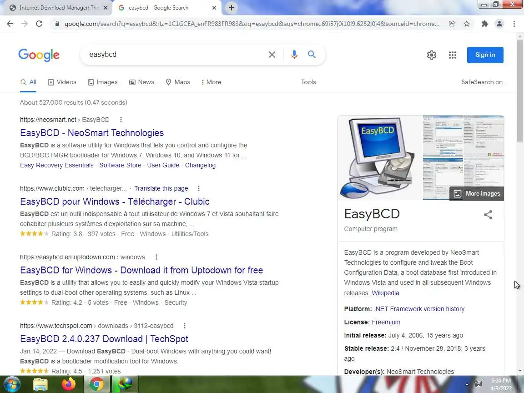Share the EasyBCD knowledge panel
524x393 pixels.
pos(488,215)
